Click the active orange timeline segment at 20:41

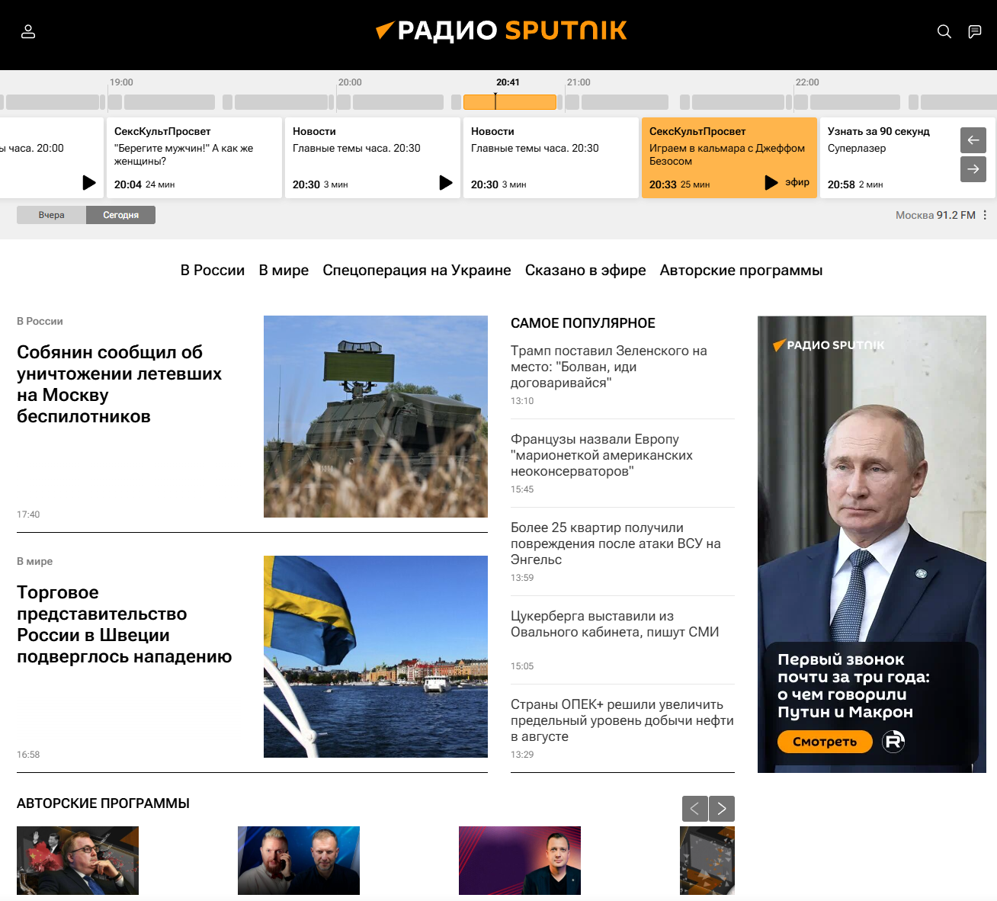coord(510,102)
